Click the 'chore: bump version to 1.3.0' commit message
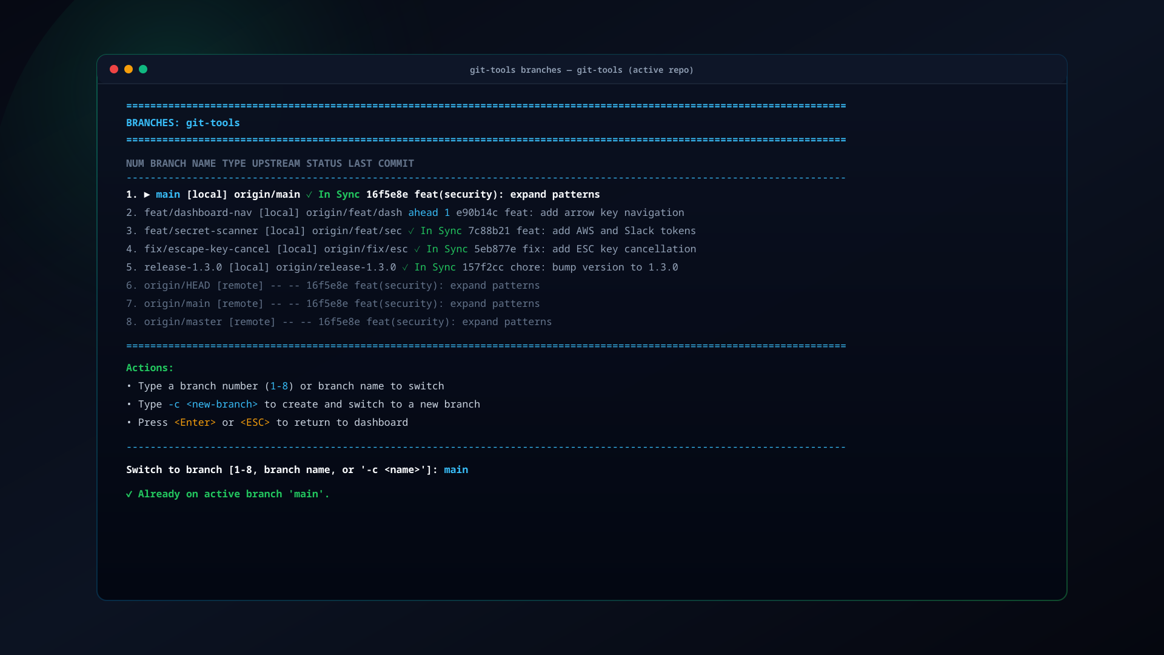Image resolution: width=1164 pixels, height=655 pixels. coord(594,267)
